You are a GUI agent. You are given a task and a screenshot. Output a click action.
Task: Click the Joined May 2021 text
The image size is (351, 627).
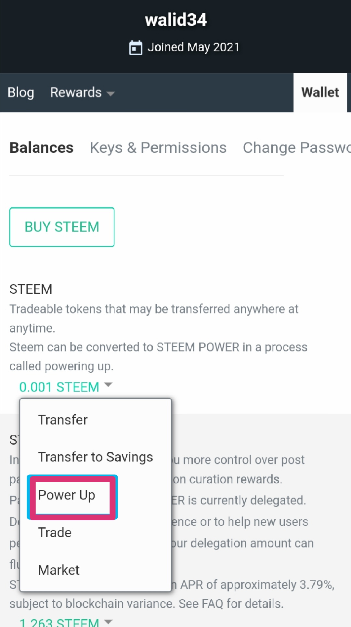tap(193, 47)
